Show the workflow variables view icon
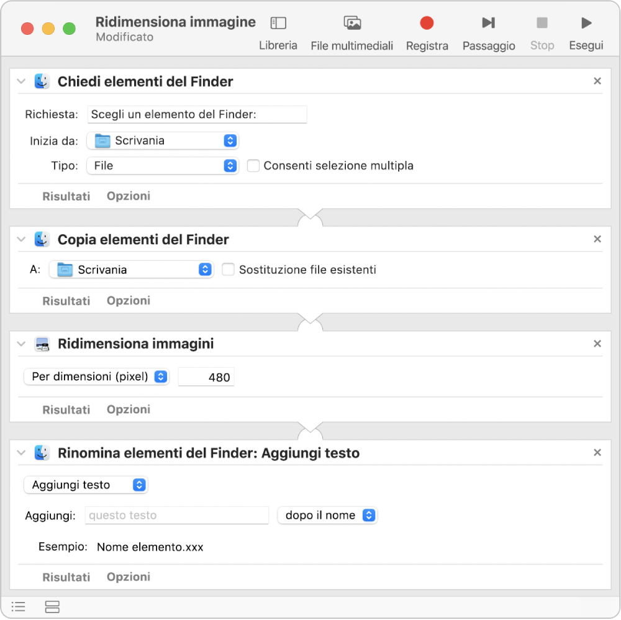 (x=52, y=607)
